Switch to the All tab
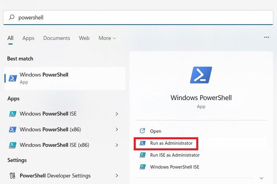This screenshot has width=277, height=184. tap(10, 38)
